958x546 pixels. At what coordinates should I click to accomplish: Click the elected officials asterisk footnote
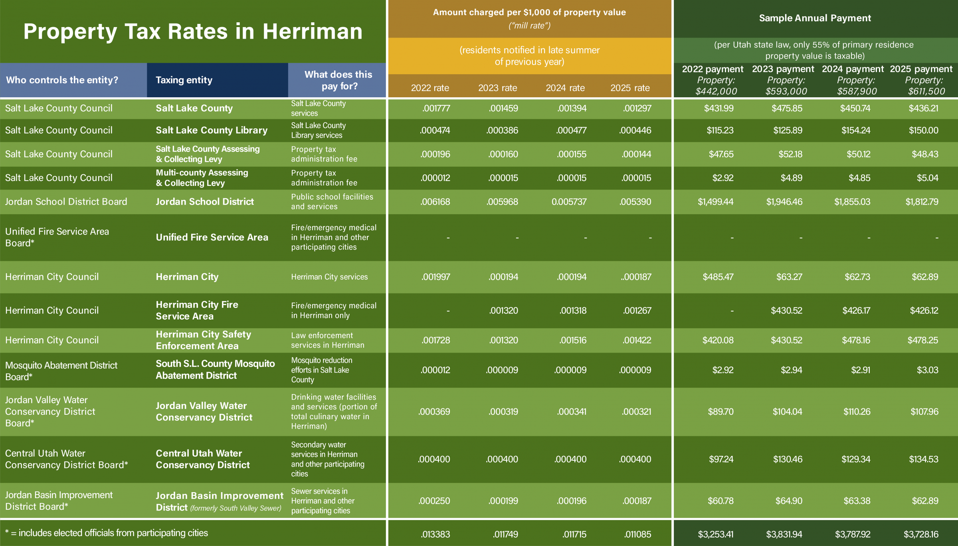coord(107,533)
